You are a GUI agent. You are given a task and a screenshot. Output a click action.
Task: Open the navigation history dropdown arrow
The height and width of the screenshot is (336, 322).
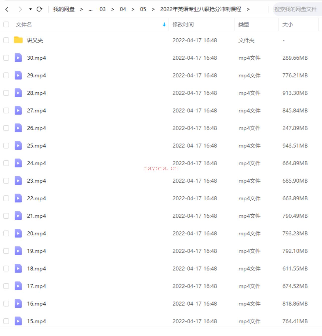(x=30, y=9)
